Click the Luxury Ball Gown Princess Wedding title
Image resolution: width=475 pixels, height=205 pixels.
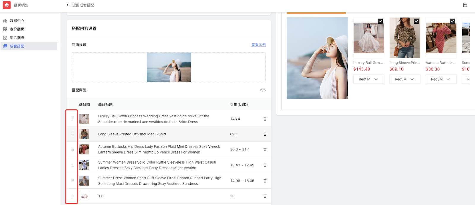pos(154,119)
